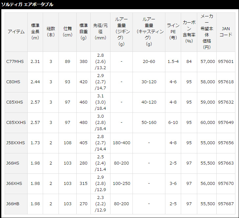The width and height of the screenshot is (239, 218).
Task: Click price 56,000 for J66XHS
Action: (x=207, y=184)
